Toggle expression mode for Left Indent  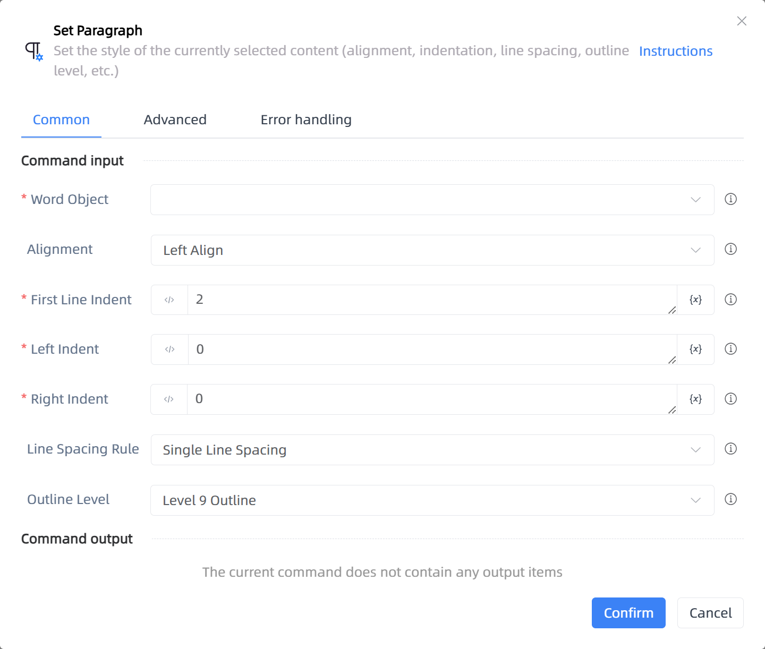pos(169,349)
